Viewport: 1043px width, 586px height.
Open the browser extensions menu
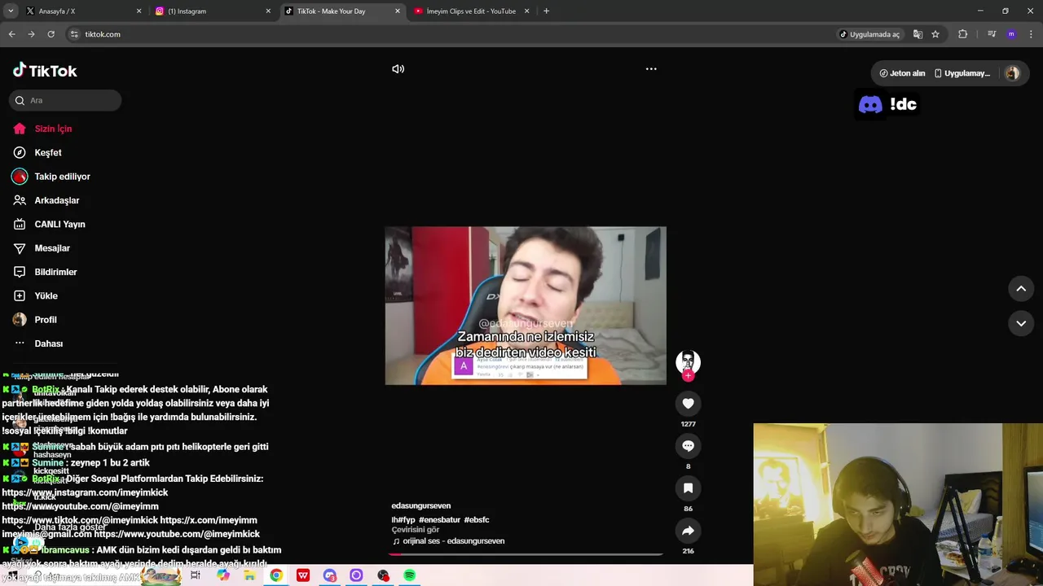click(x=963, y=34)
